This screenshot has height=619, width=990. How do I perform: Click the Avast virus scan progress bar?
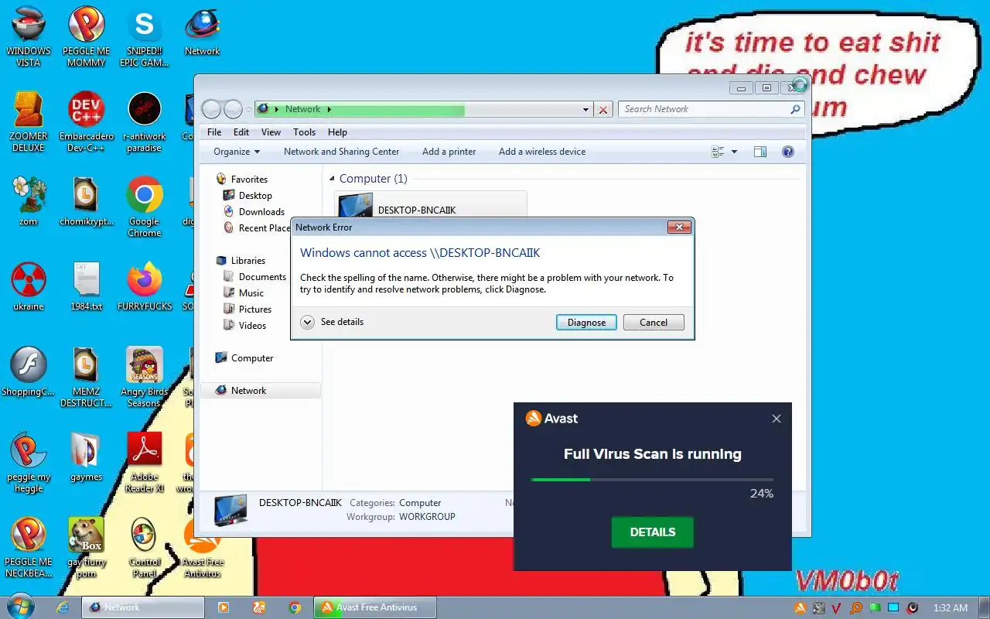(652, 480)
